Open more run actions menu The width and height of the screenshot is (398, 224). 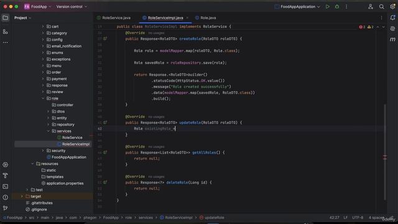coord(346,7)
